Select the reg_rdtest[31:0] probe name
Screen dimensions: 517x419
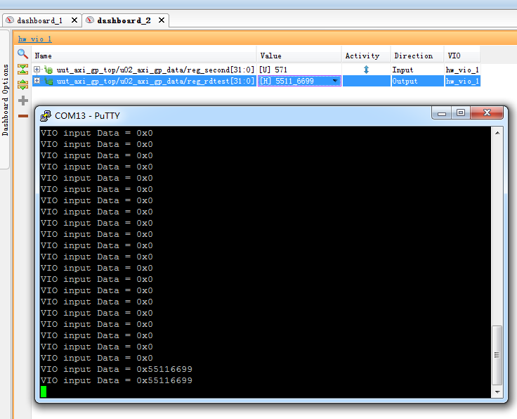point(155,81)
